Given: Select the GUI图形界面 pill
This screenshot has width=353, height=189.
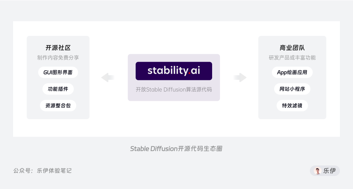Looking at the screenshot, I should [58, 72].
